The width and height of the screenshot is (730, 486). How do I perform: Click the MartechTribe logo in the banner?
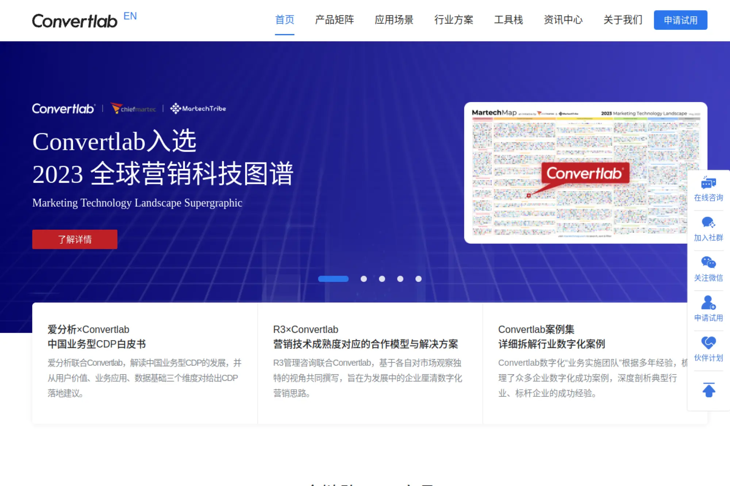pos(198,108)
